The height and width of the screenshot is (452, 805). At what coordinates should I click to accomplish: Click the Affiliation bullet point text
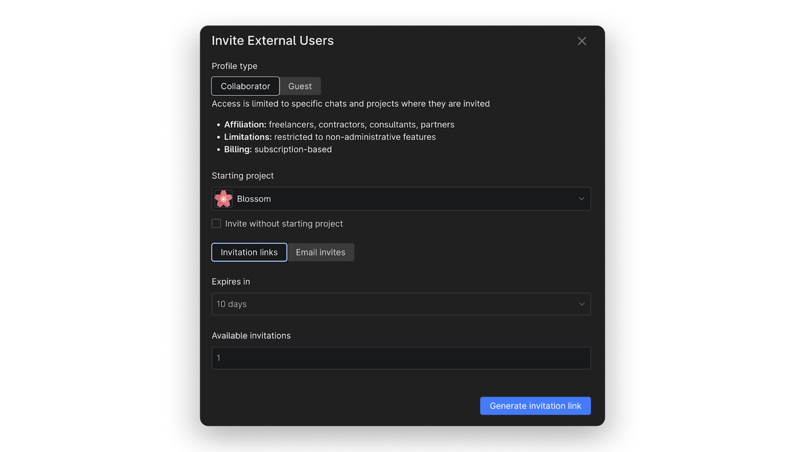(x=339, y=125)
